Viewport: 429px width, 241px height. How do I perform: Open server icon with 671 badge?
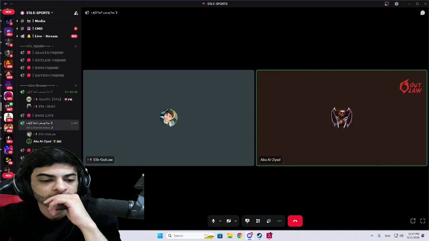[8, 96]
